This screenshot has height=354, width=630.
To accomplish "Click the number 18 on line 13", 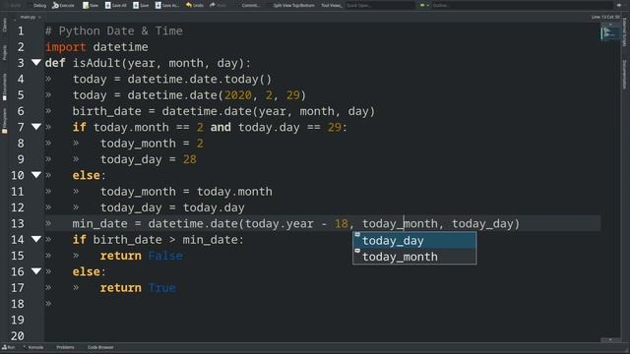I will point(342,223).
